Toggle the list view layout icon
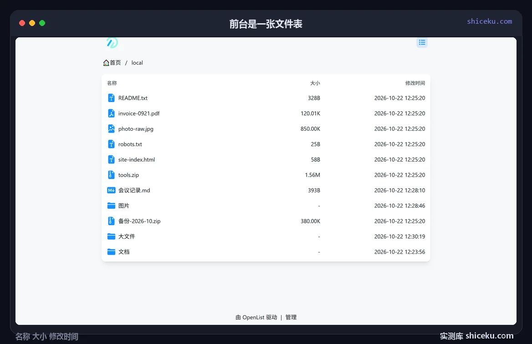Screen dimensions: 532x344 pyautogui.click(x=422, y=42)
